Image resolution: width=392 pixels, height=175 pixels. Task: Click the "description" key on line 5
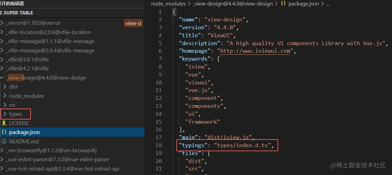pos(200,43)
